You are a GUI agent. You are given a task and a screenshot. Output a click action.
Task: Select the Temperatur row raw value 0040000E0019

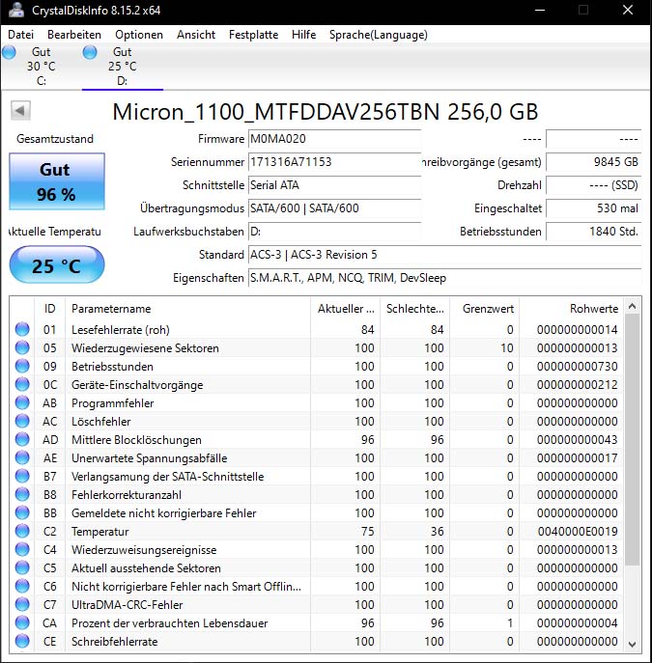tap(578, 532)
